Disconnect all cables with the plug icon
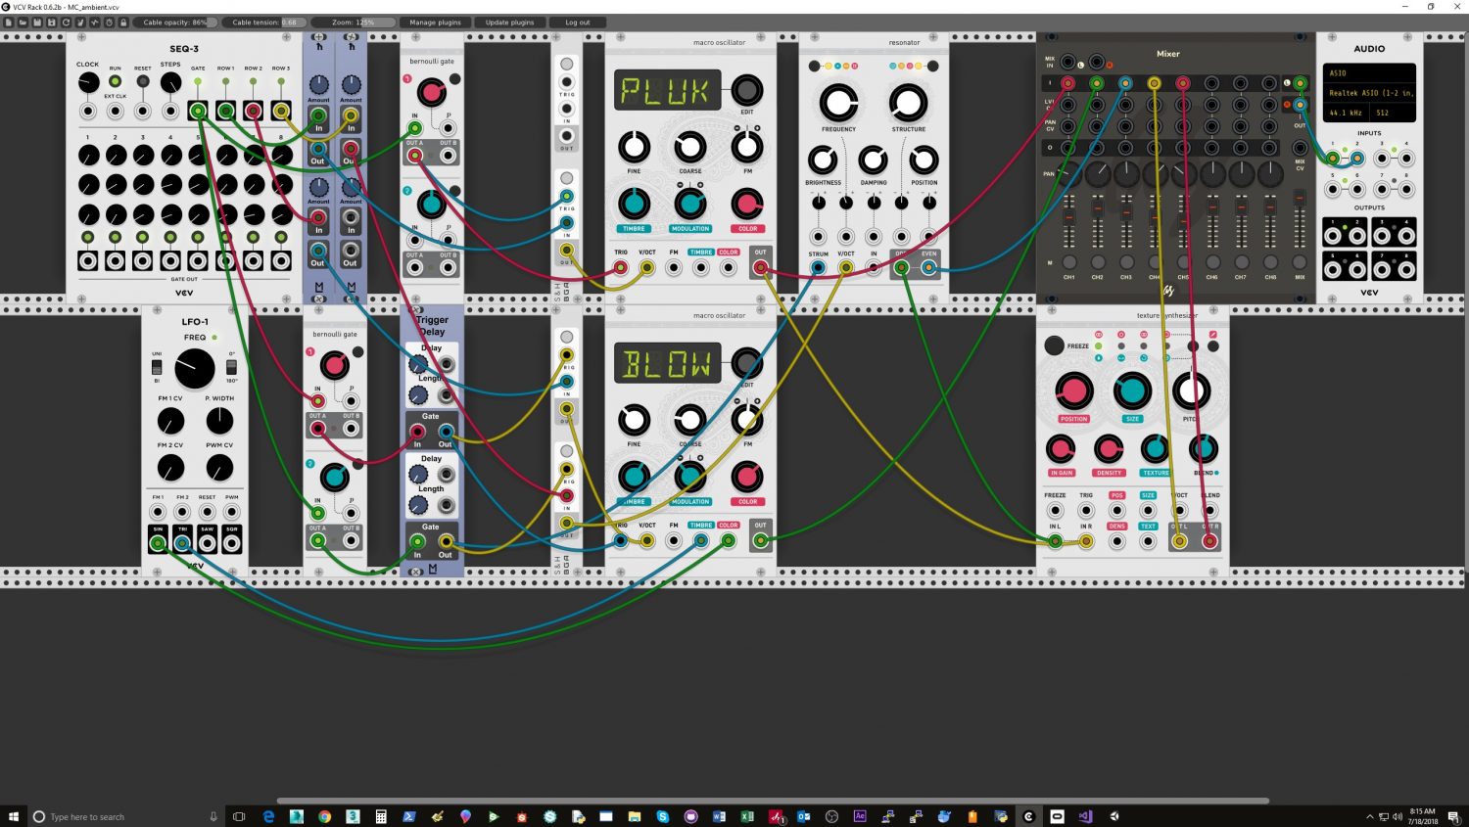The image size is (1469, 827). (80, 23)
